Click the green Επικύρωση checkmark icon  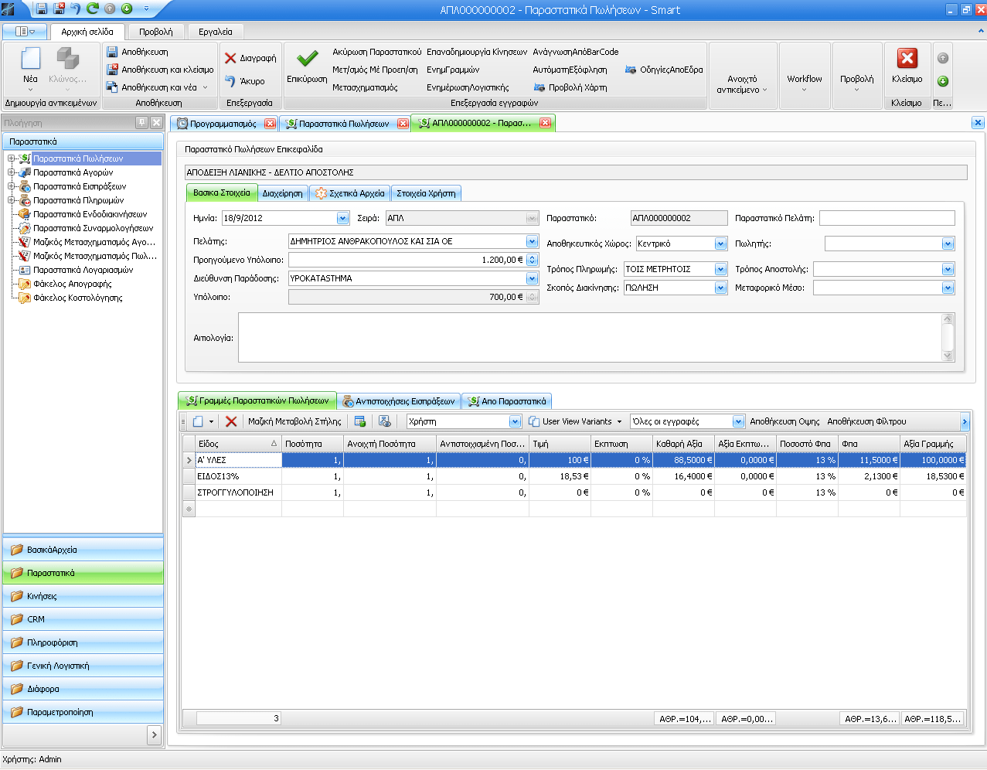click(x=308, y=60)
